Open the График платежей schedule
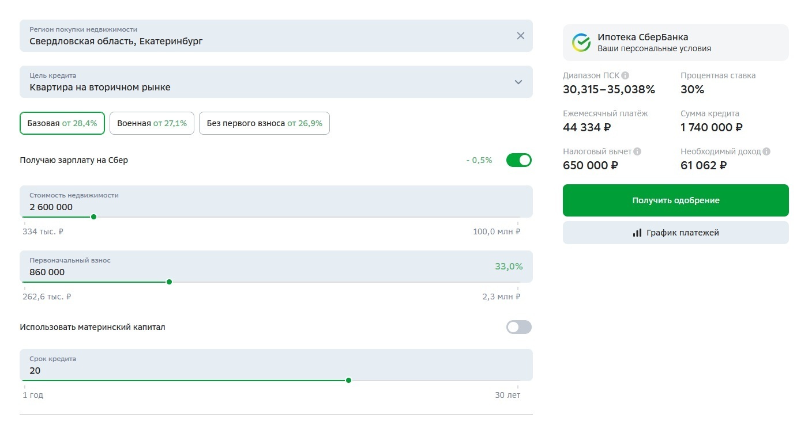The image size is (812, 433). pyautogui.click(x=676, y=233)
